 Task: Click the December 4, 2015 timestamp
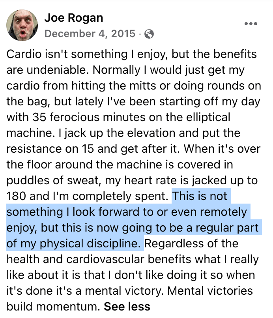coord(90,34)
